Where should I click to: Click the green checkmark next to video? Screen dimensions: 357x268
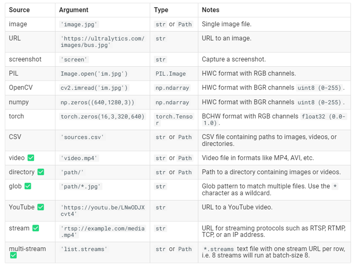pos(31,158)
